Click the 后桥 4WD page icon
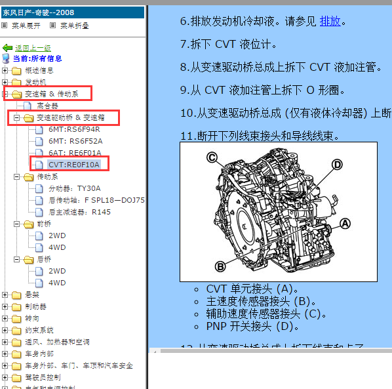392x389 pixels. (39, 283)
